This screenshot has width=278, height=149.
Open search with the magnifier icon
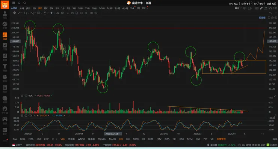click(25, 3)
